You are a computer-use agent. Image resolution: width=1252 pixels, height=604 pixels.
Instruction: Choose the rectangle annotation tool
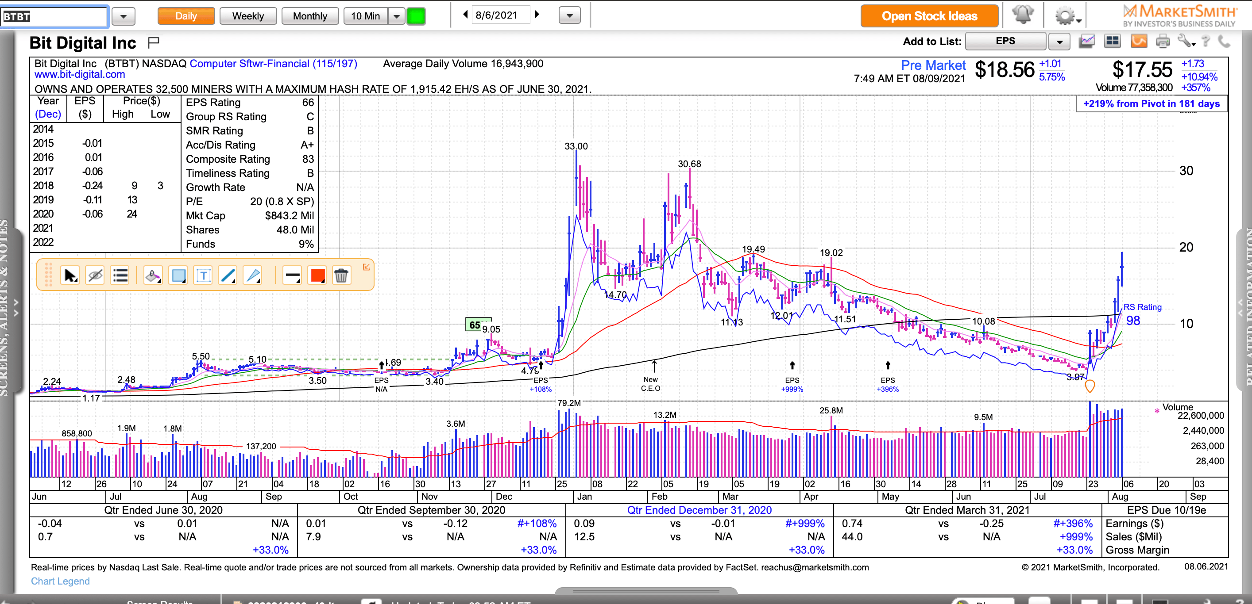178,275
